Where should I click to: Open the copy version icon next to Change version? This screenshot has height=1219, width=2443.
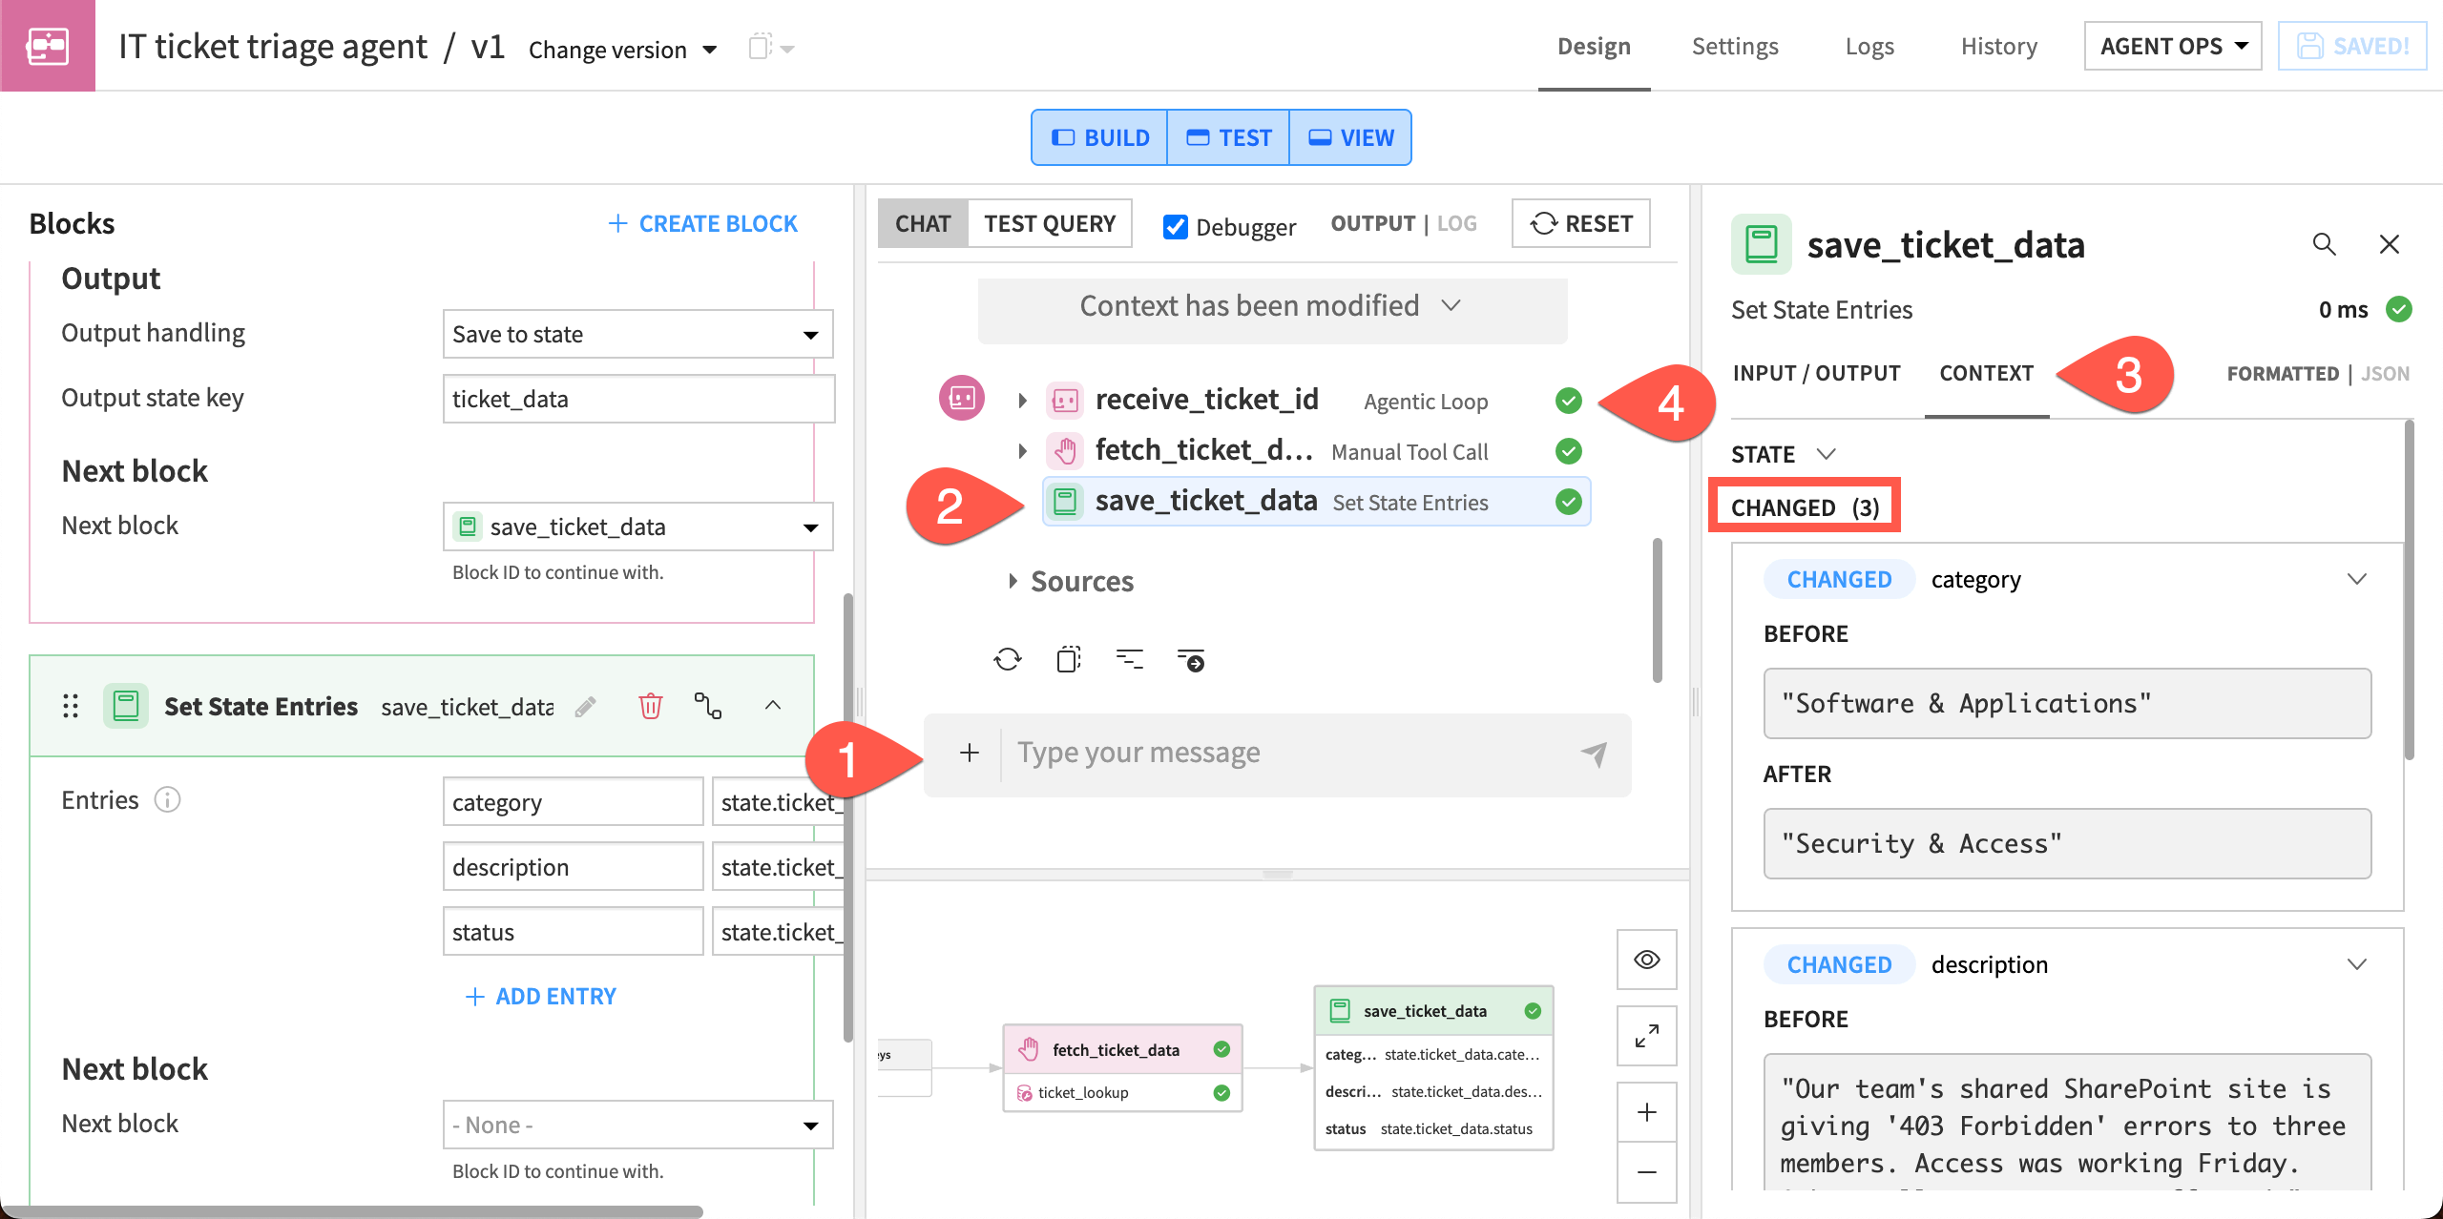click(x=771, y=48)
